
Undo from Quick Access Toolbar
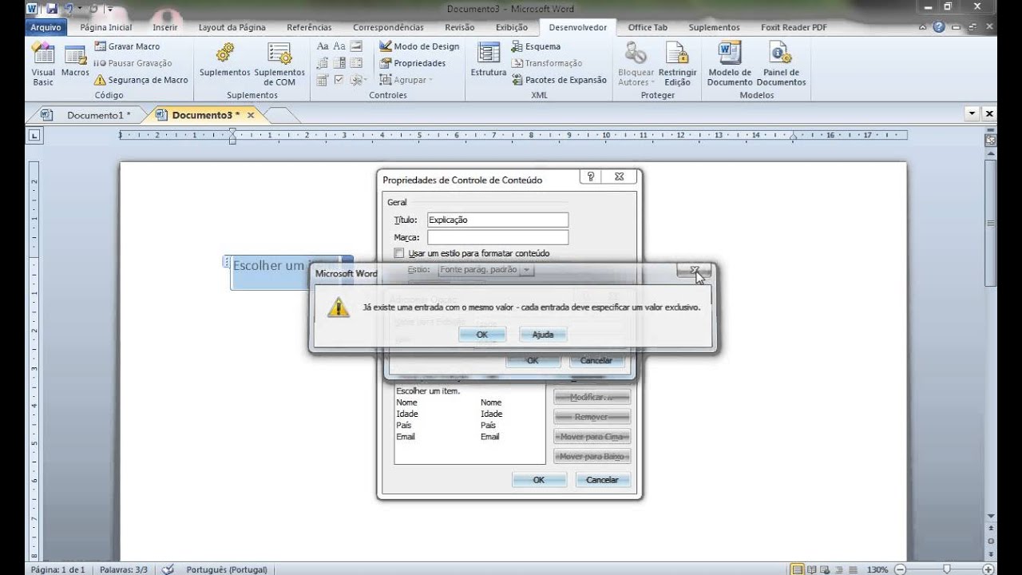tap(69, 9)
